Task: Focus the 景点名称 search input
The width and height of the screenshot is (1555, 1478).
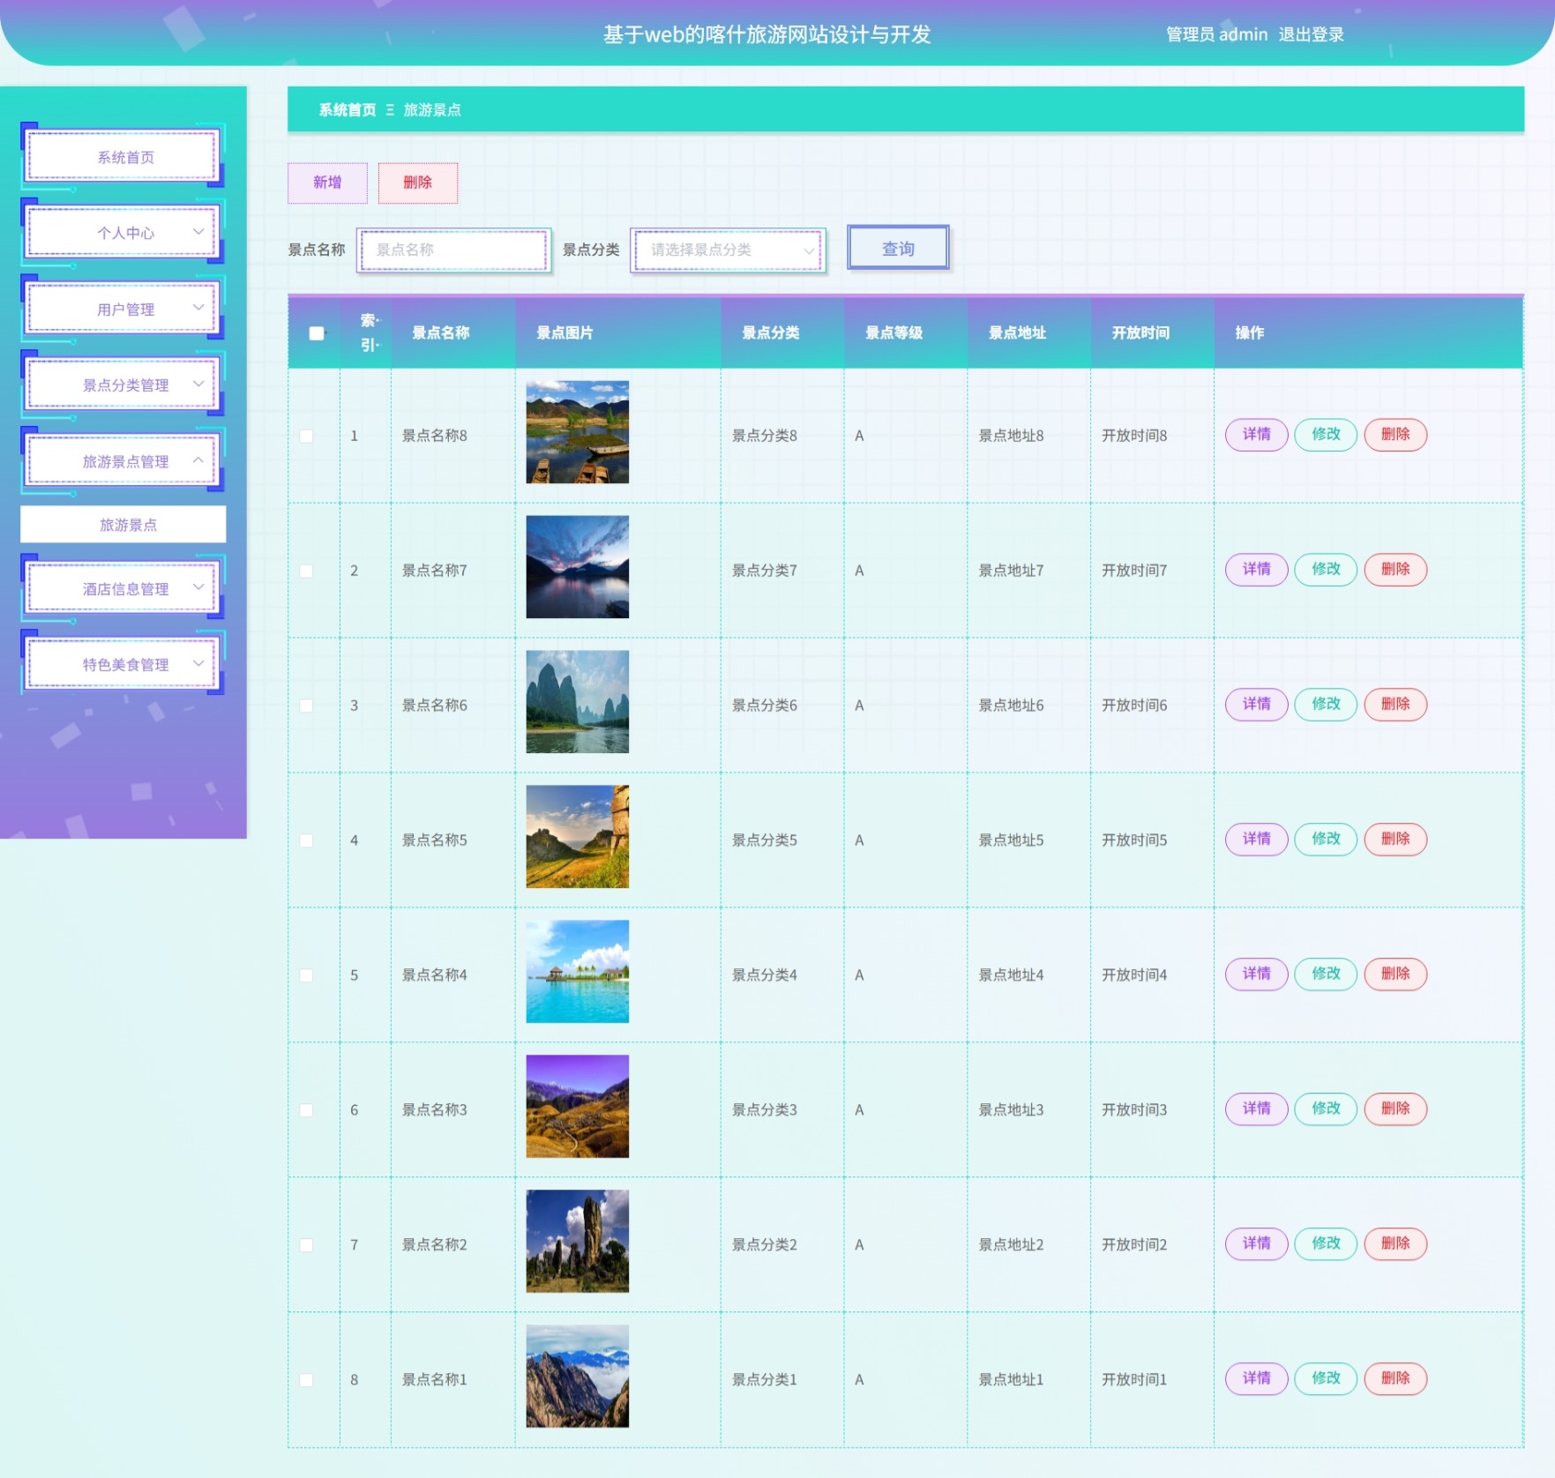Action: (x=454, y=250)
